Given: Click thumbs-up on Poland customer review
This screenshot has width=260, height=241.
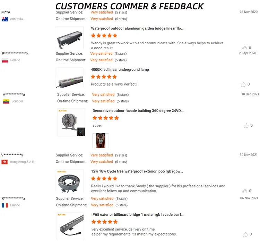Looking at the screenshot, I should (x=243, y=84).
